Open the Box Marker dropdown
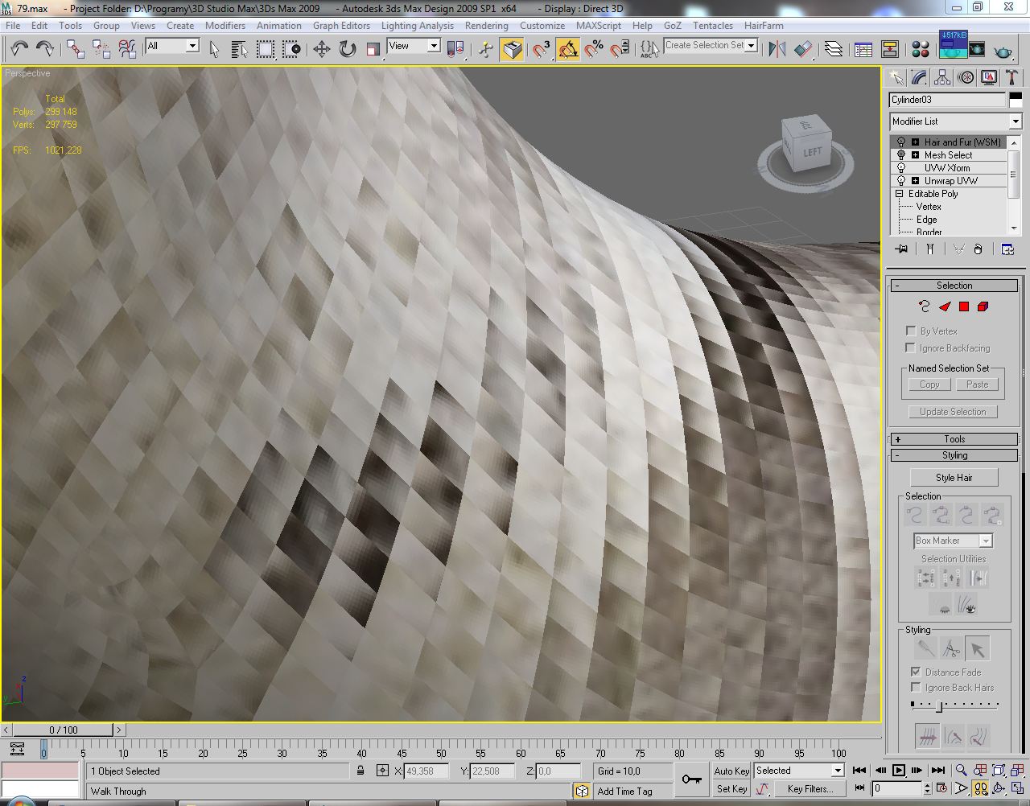This screenshot has height=806, width=1030. click(x=954, y=541)
